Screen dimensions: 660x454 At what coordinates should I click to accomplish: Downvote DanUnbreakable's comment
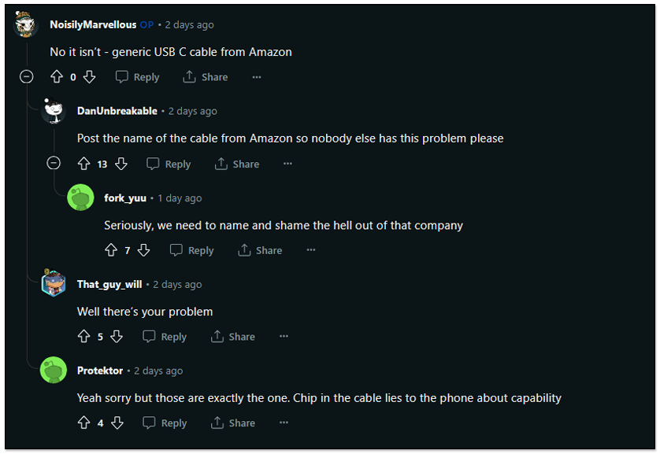(x=121, y=164)
